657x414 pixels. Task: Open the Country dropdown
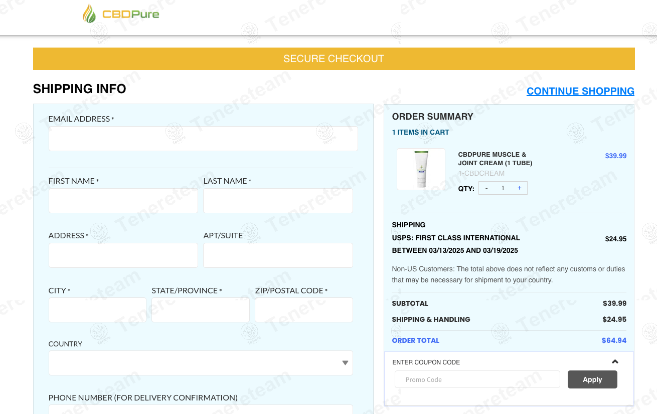pos(201,363)
